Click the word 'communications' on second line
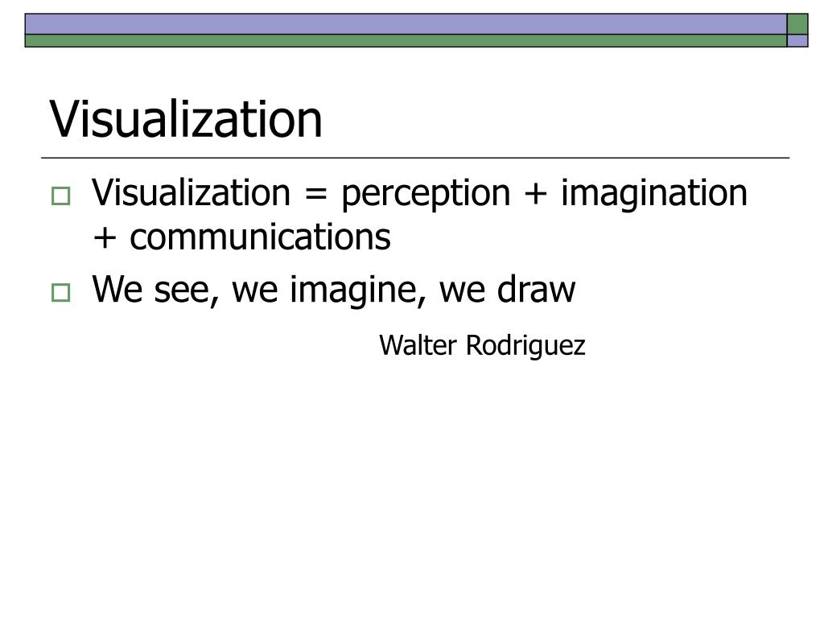The width and height of the screenshot is (824, 618). coord(260,237)
